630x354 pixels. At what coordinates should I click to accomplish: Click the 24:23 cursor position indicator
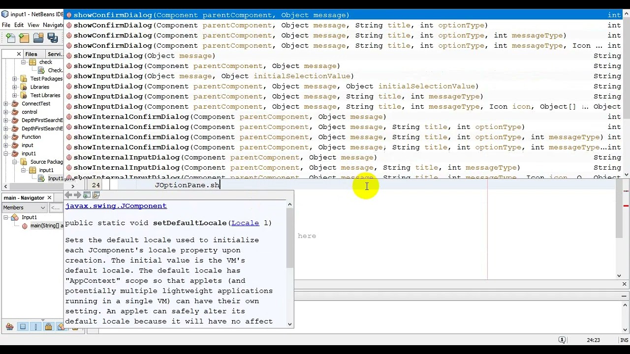pyautogui.click(x=593, y=340)
